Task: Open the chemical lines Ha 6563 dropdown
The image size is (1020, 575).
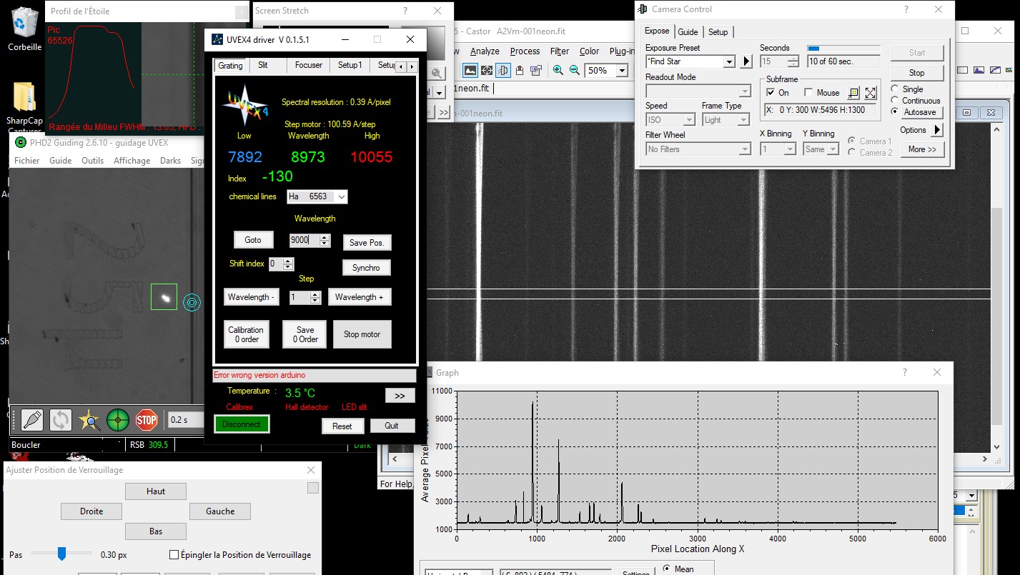Action: click(x=341, y=196)
